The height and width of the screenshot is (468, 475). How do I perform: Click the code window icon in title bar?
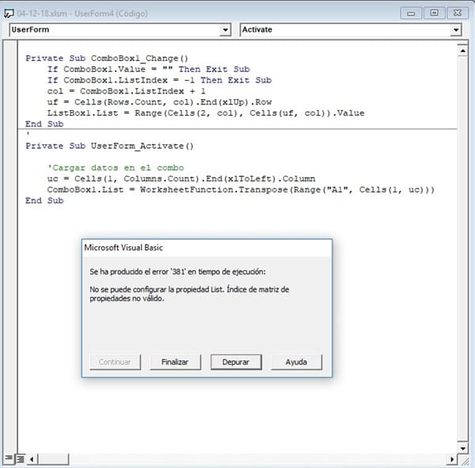pyautogui.click(x=9, y=13)
